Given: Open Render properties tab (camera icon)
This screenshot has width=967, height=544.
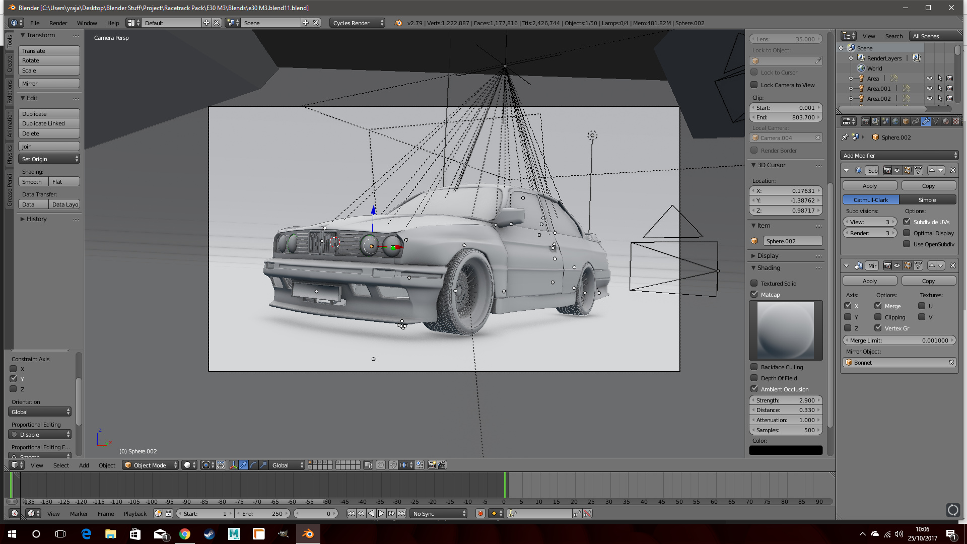Looking at the screenshot, I should click(865, 121).
